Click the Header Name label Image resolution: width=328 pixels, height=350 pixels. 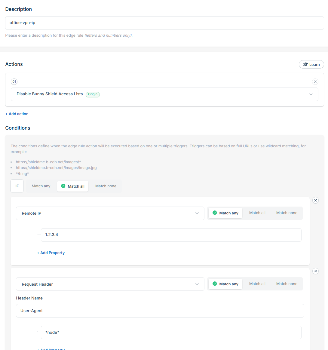29,298
